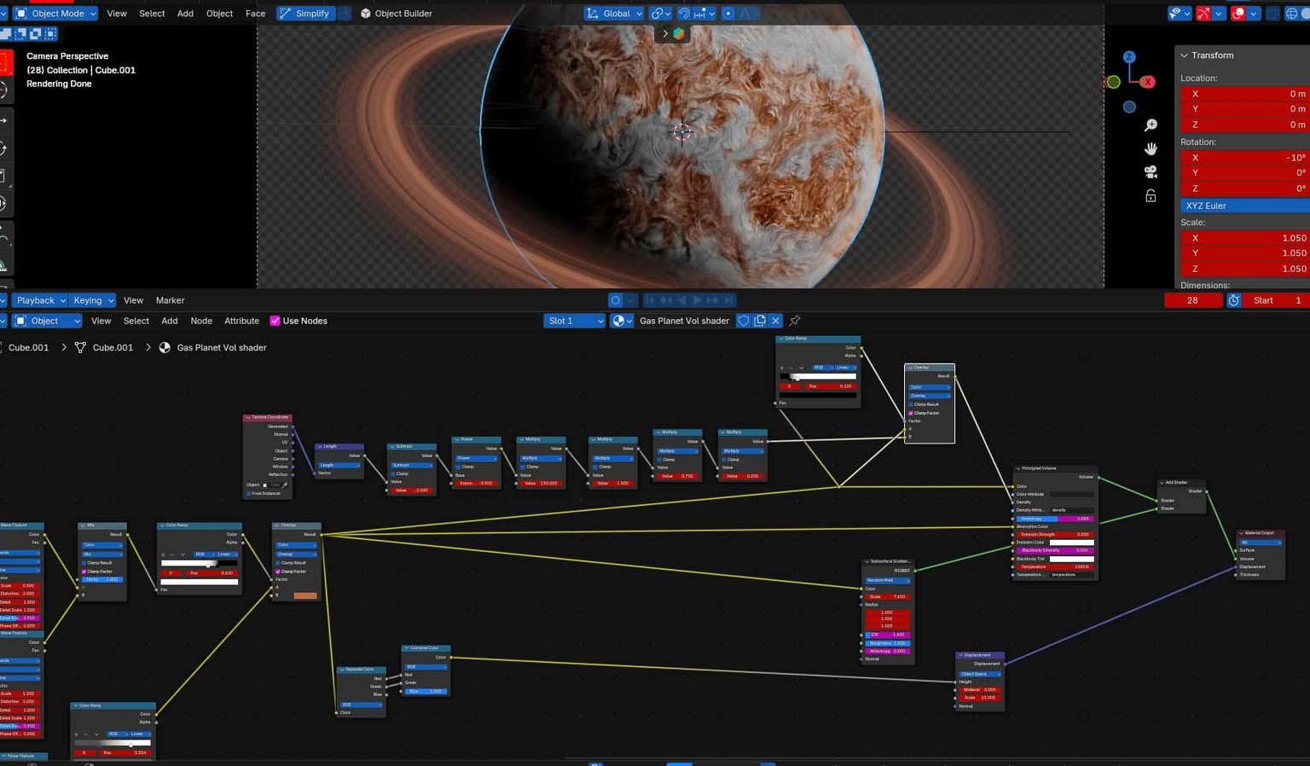Click the viewport zoom magnifier icon
1310x766 pixels.
click(1151, 125)
